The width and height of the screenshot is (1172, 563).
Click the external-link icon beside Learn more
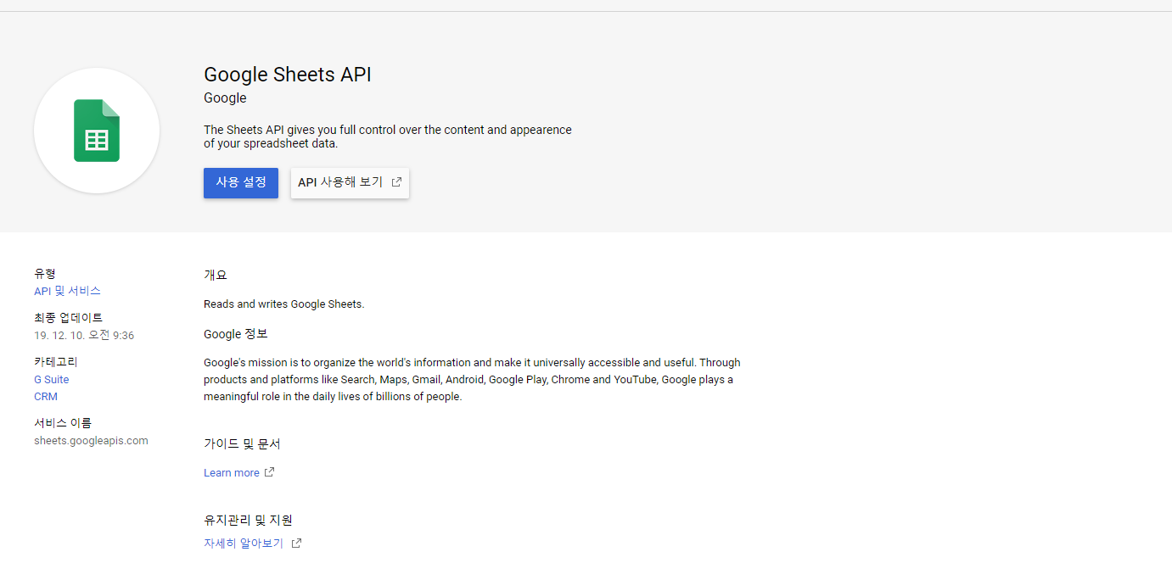[x=269, y=472]
